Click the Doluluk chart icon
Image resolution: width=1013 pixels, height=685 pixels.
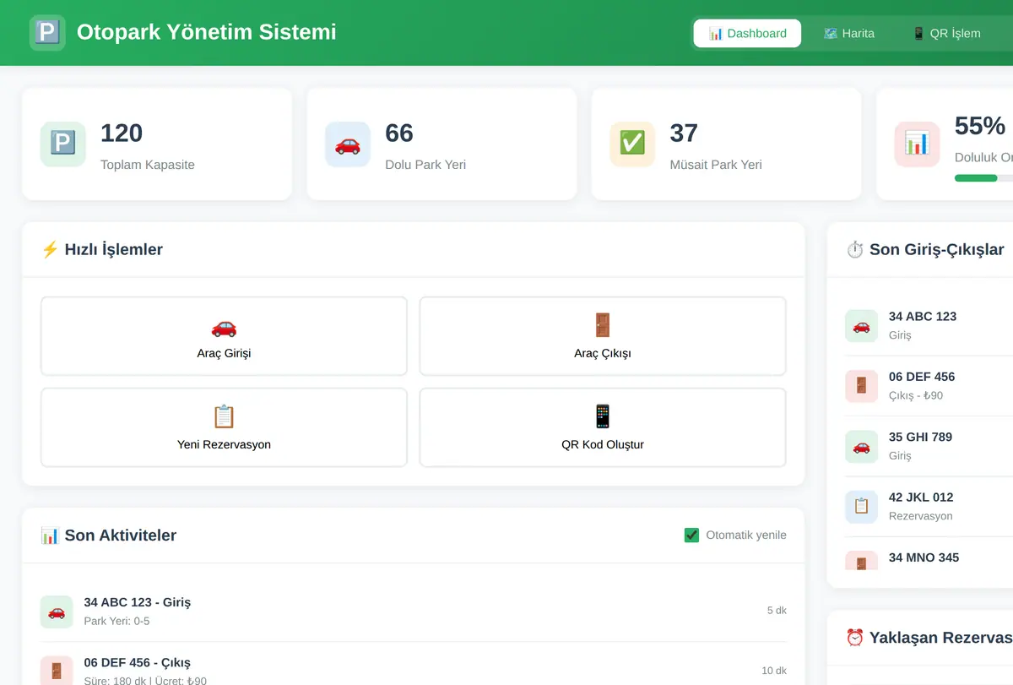[x=917, y=144]
